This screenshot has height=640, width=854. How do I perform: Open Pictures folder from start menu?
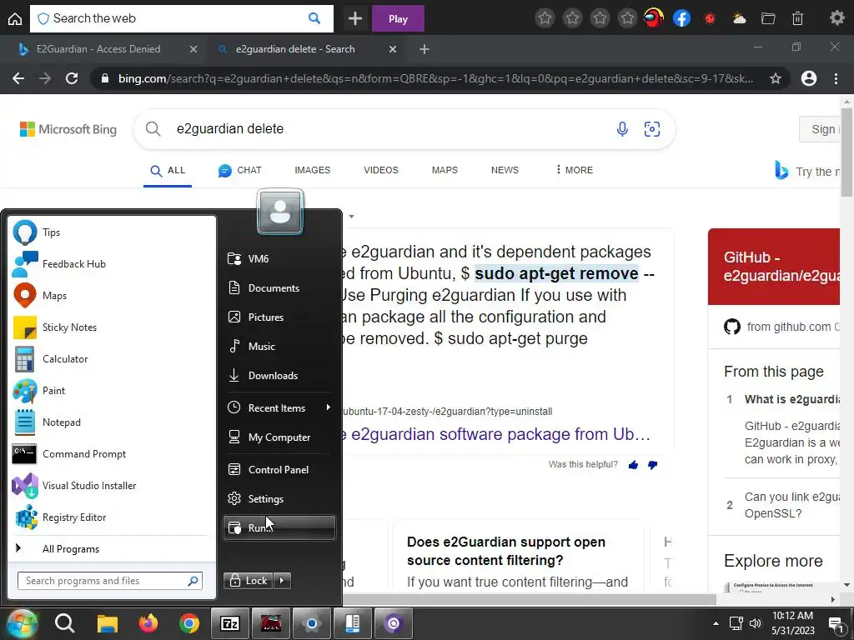(x=279, y=317)
